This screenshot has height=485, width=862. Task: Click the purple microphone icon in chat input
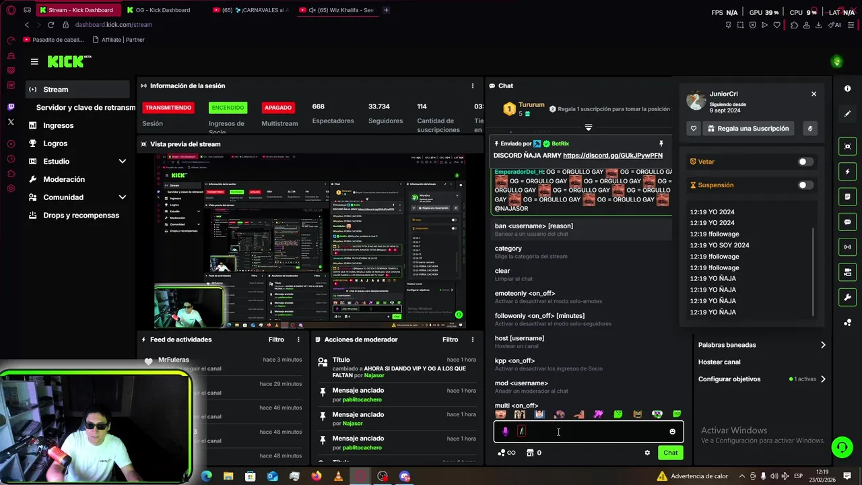(x=505, y=432)
